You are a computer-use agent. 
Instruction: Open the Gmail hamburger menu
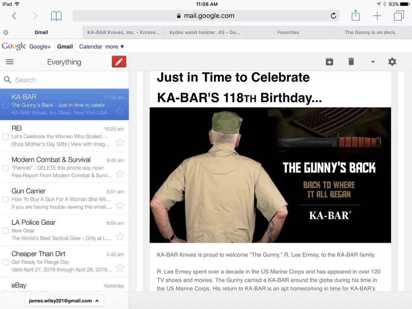click(x=10, y=62)
